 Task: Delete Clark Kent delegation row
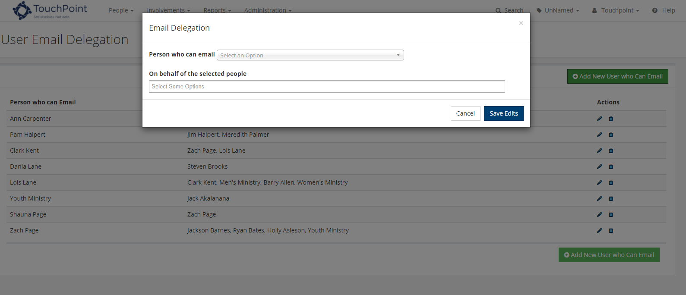point(611,151)
